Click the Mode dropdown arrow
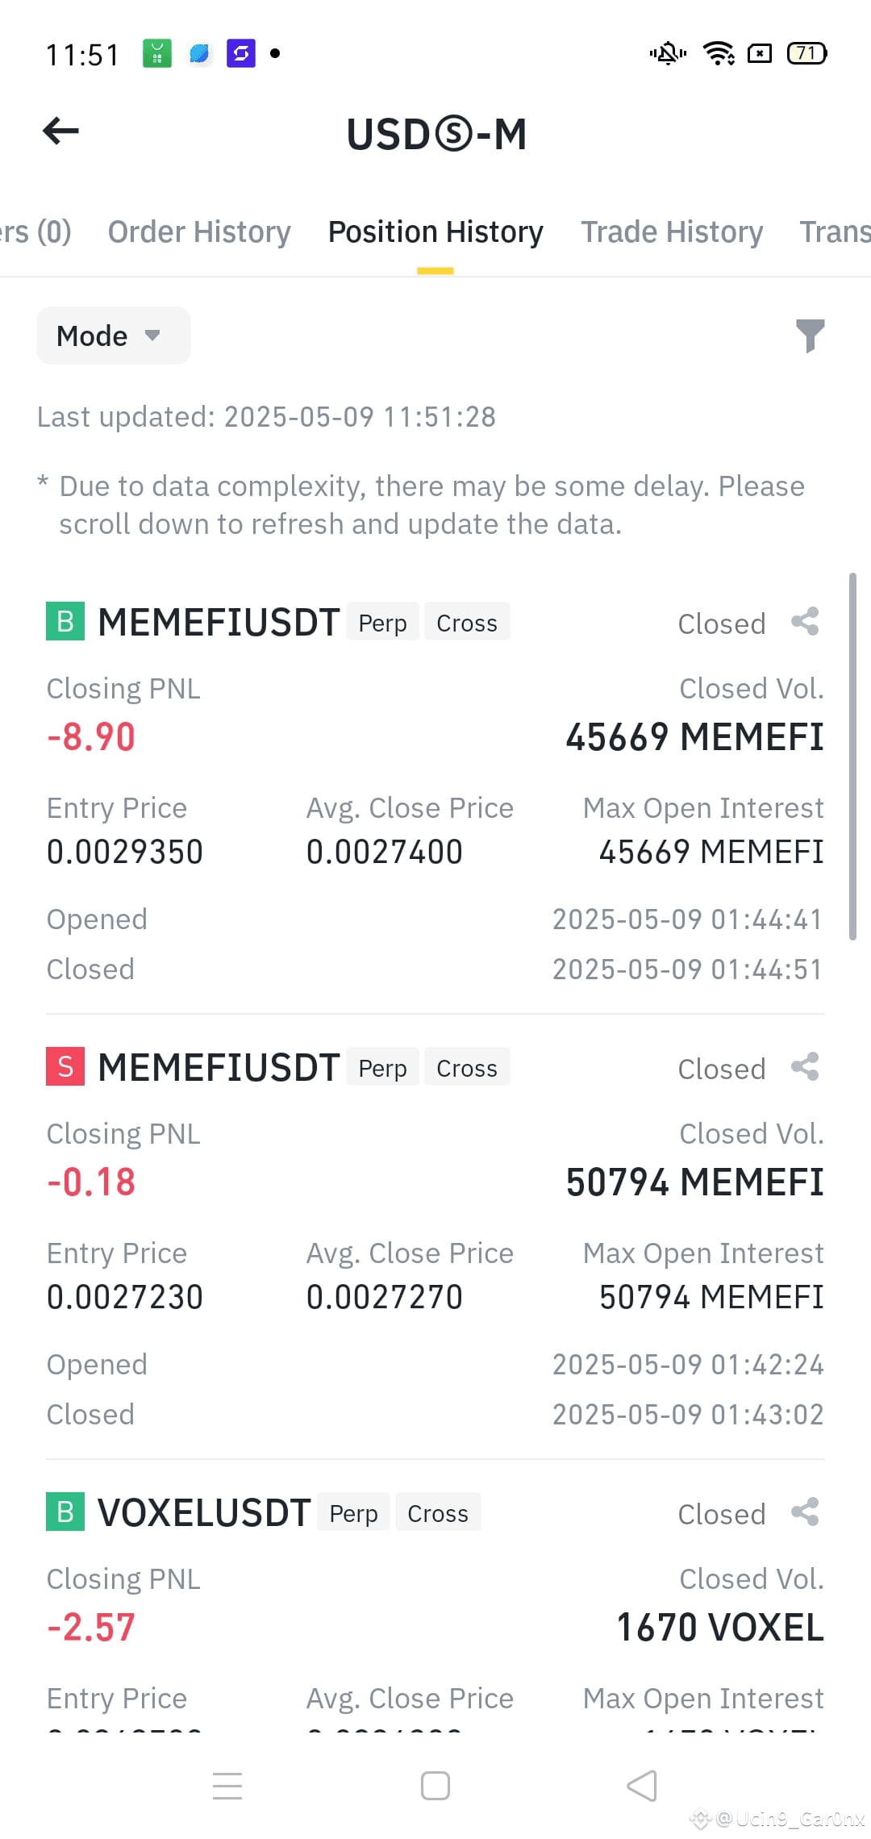Image resolution: width=871 pixels, height=1839 pixels. click(152, 336)
